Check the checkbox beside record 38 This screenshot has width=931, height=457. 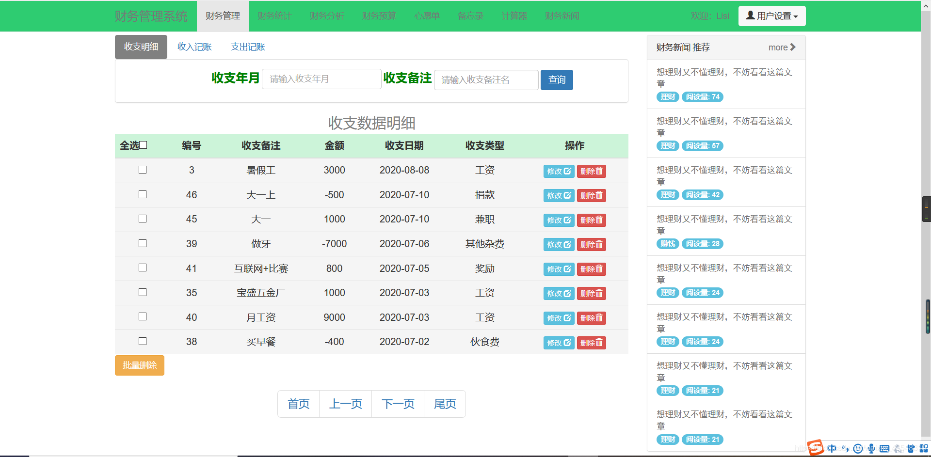coord(142,341)
